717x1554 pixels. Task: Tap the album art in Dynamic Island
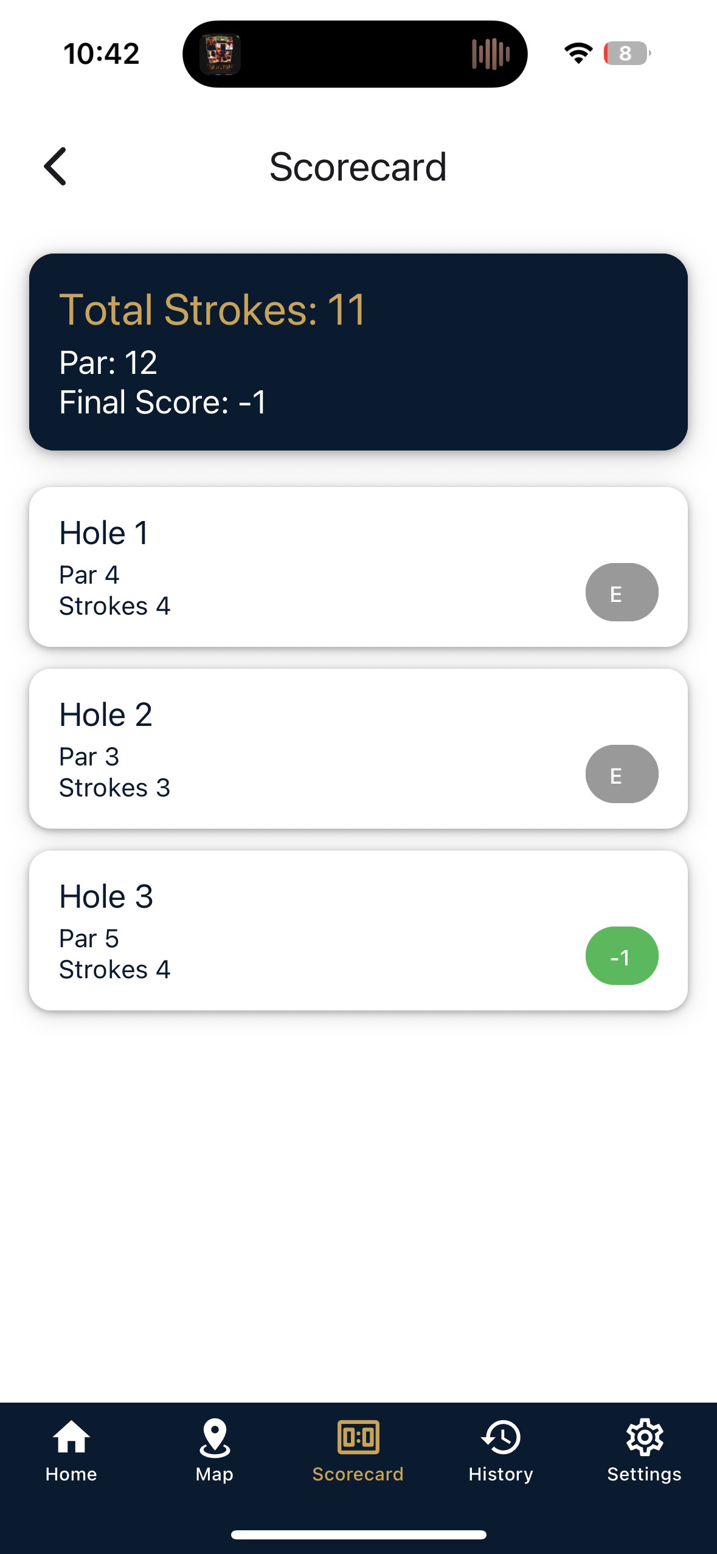click(x=220, y=54)
